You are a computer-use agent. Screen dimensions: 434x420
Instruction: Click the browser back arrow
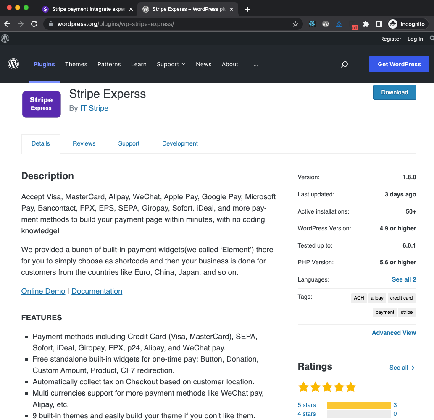[7, 24]
